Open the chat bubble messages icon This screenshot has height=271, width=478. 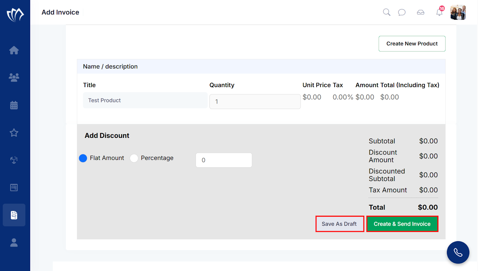(402, 12)
